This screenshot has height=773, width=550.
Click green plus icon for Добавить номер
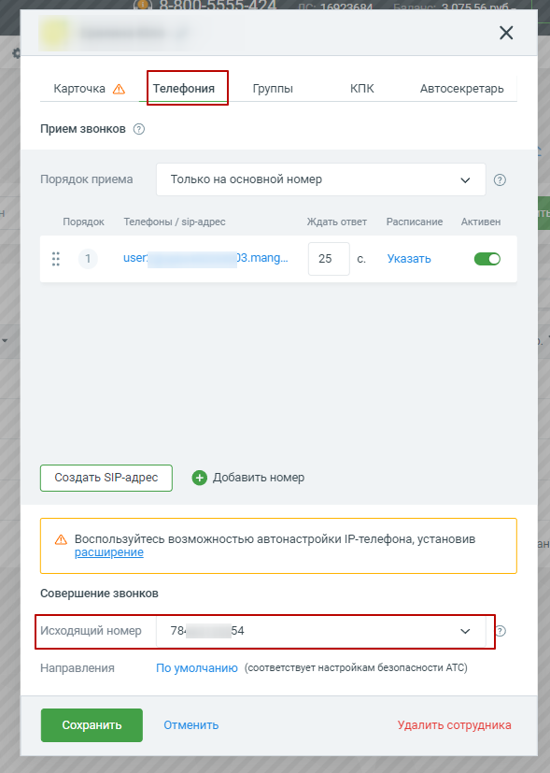point(200,478)
